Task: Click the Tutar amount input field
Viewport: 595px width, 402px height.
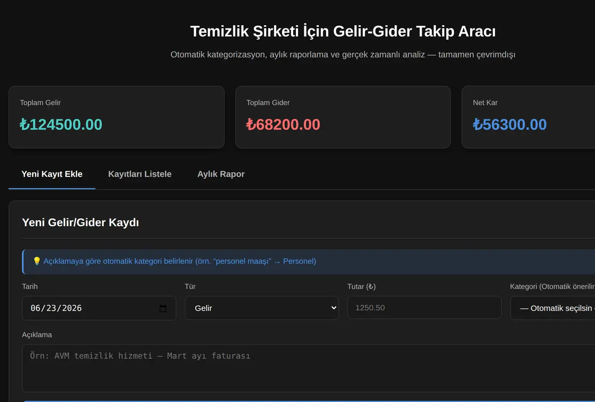Action: coord(424,307)
